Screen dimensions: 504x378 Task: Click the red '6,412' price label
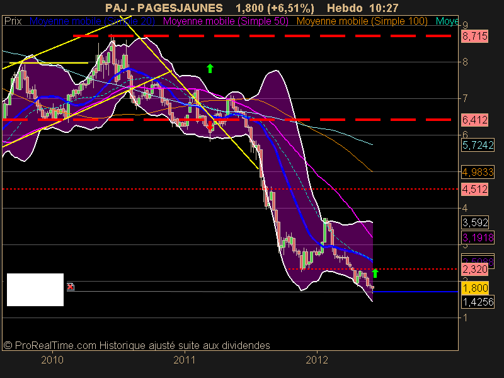point(475,120)
